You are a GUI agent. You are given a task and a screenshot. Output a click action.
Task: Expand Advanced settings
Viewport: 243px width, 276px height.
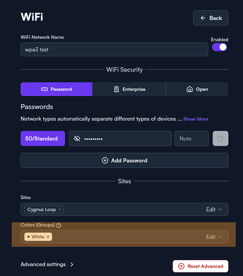[x=47, y=264]
